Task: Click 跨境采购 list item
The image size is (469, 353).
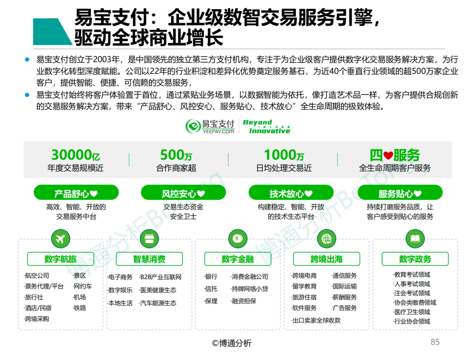Action: tap(37, 319)
